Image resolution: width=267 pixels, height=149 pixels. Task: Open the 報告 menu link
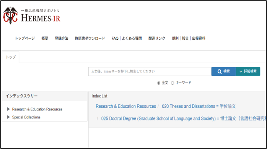click(185, 38)
